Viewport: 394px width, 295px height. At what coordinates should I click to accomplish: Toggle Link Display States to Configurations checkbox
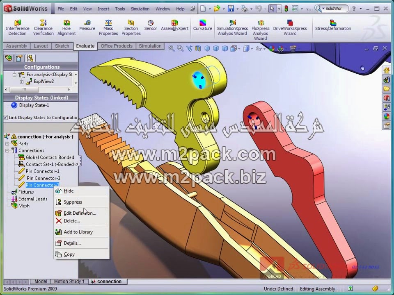[5, 118]
